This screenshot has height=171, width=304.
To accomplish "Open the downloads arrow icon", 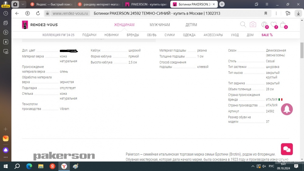I will pyautogui.click(x=299, y=13).
